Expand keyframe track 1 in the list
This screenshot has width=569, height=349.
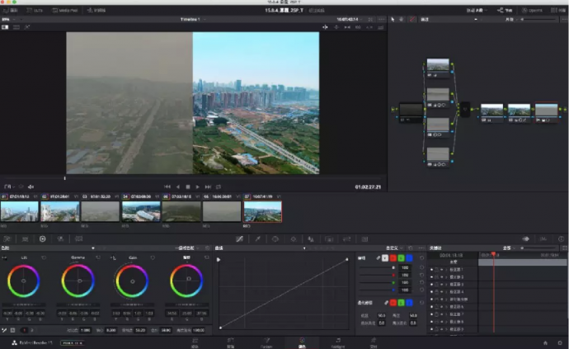click(446, 270)
